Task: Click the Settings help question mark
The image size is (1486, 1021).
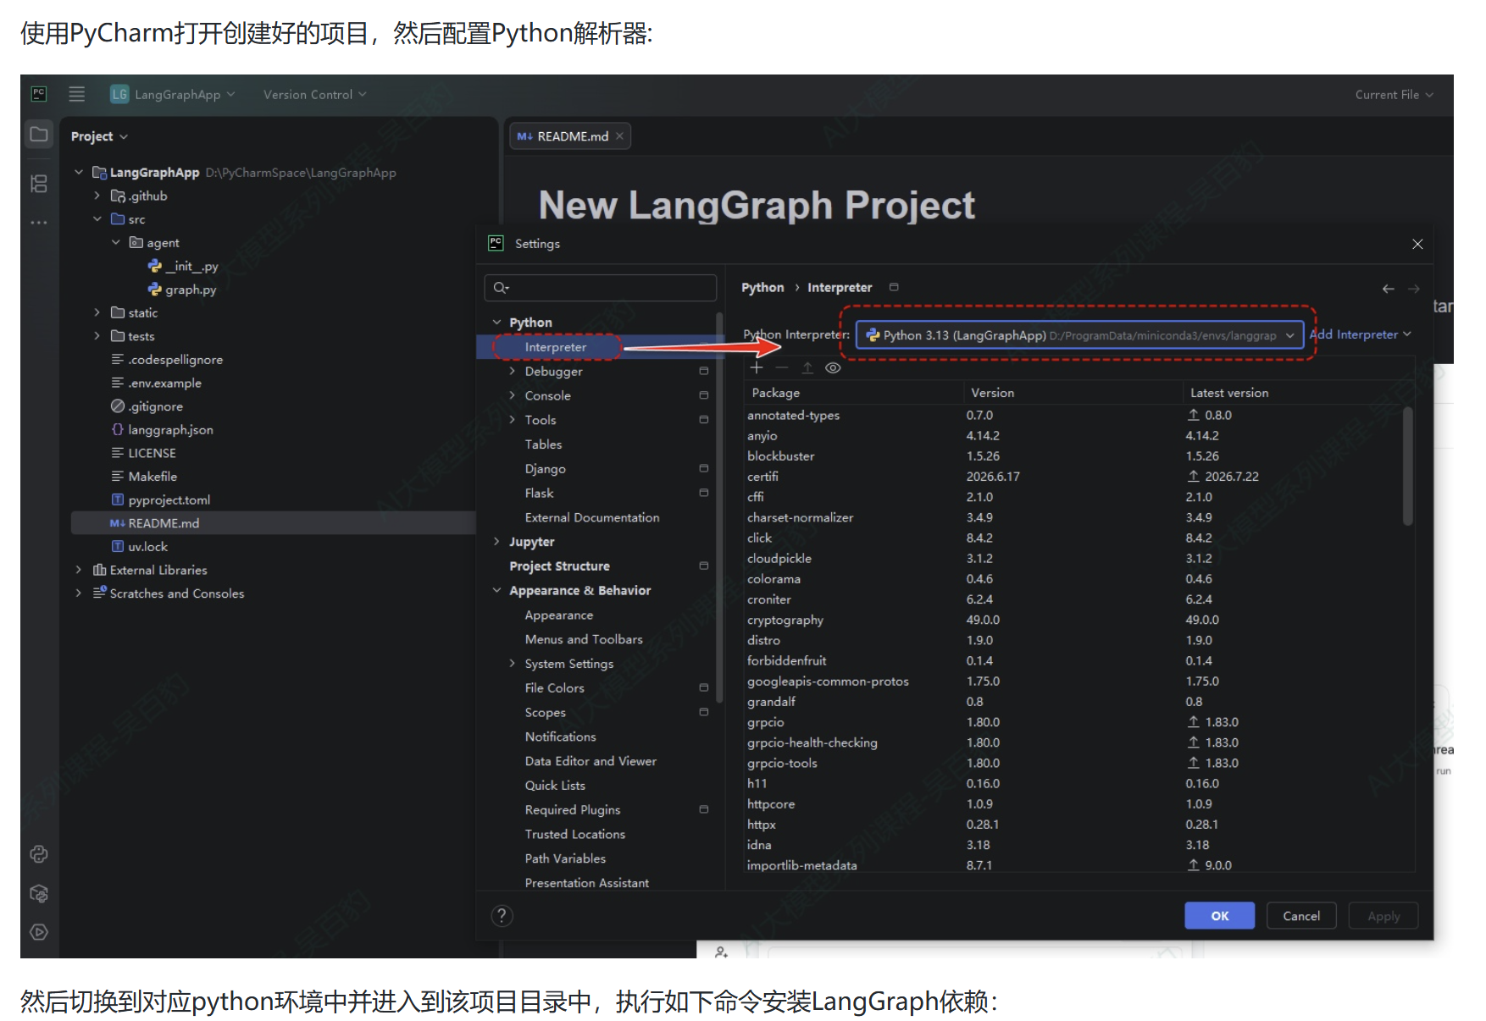Action: (502, 915)
